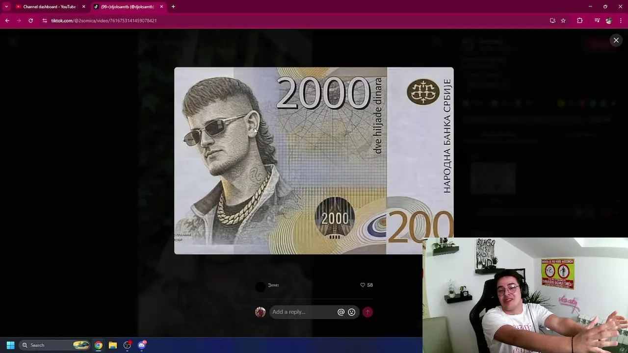Close the enlarged image viewer with X
628x353 pixels.
coord(616,40)
